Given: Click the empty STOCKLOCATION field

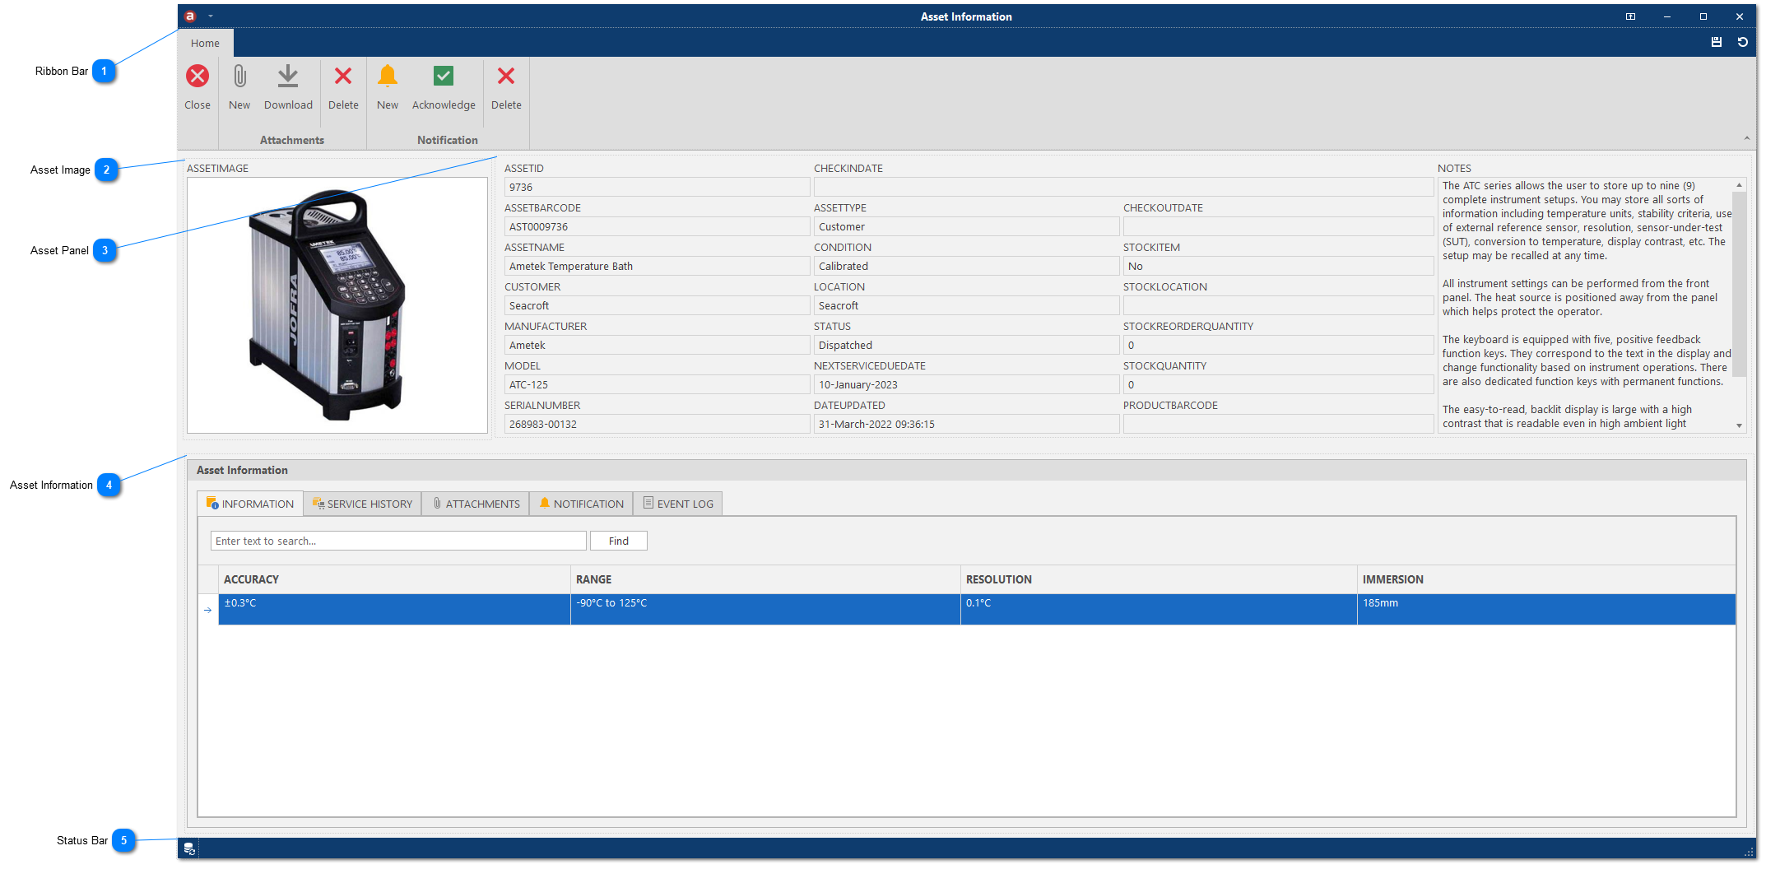Looking at the screenshot, I should point(1278,305).
